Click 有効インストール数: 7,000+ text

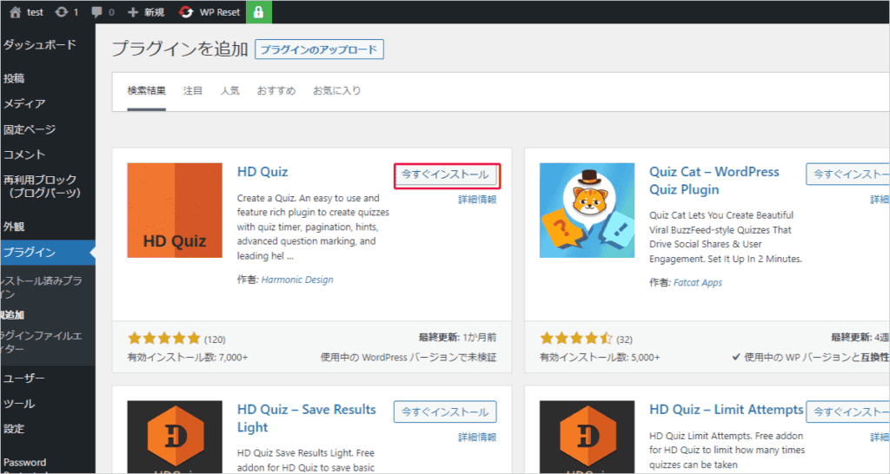[188, 358]
